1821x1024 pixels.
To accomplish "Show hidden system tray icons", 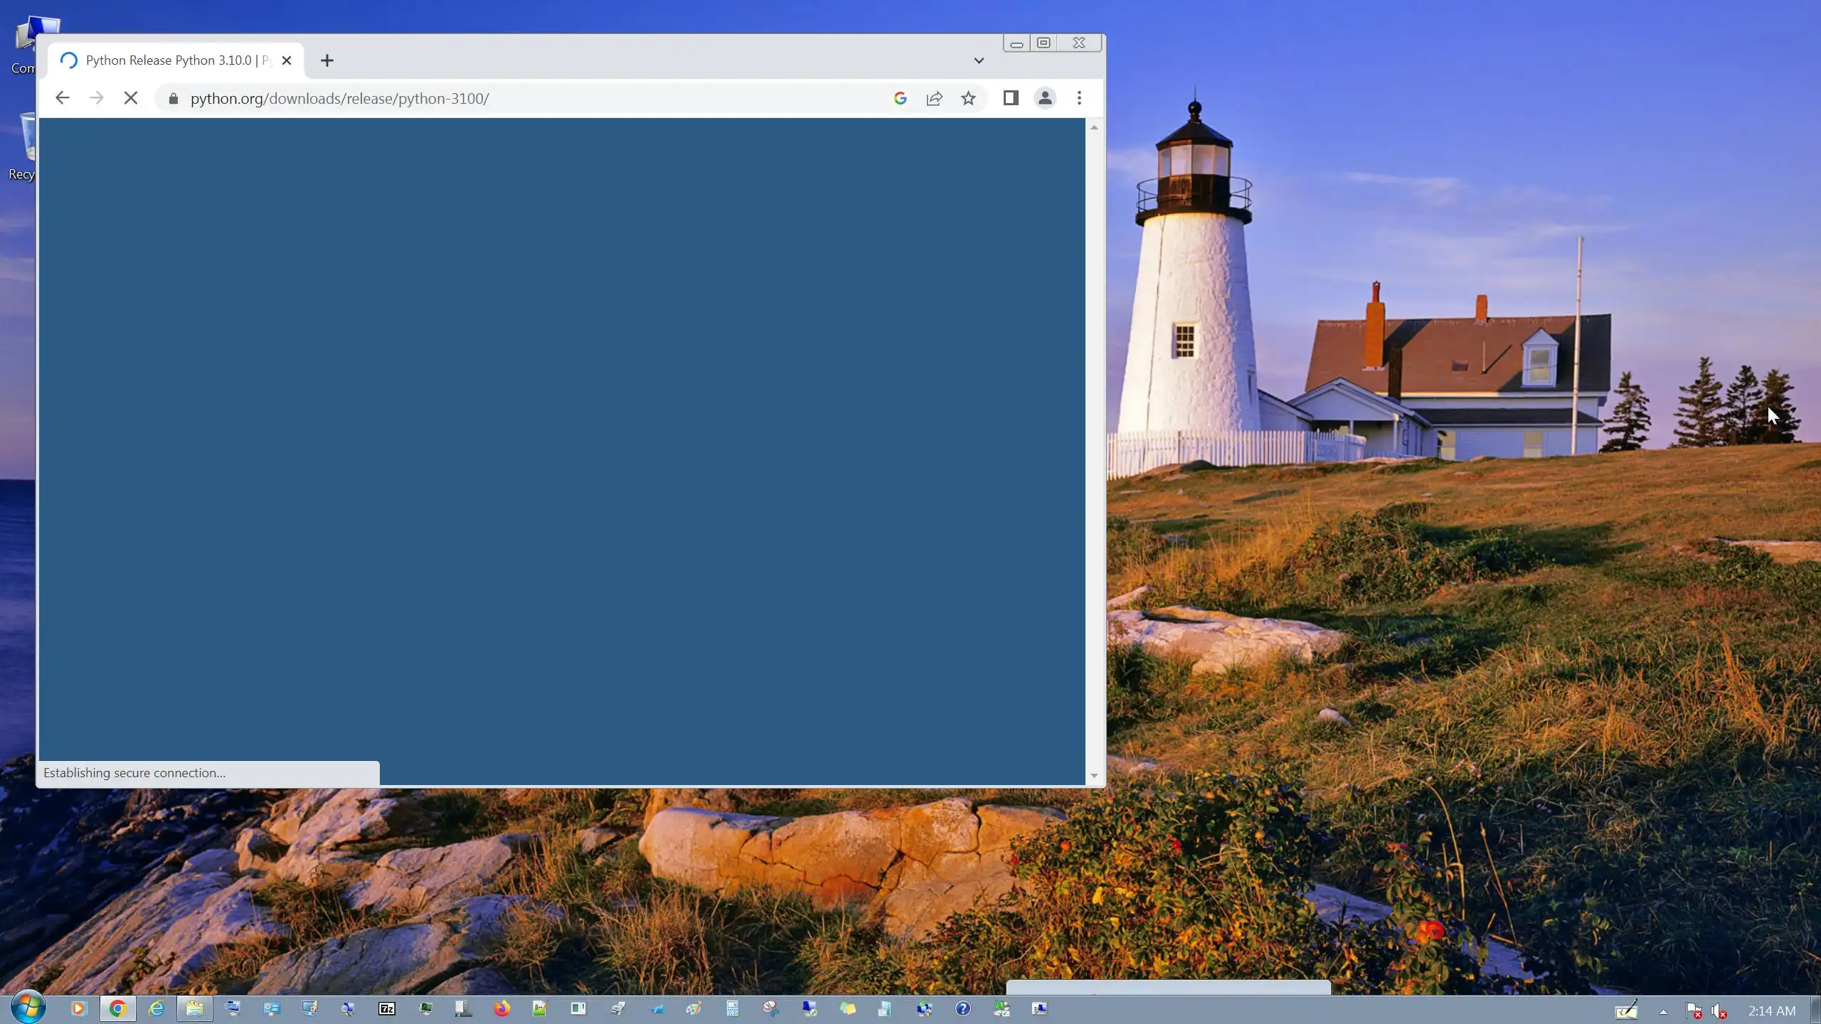I will [1663, 1011].
